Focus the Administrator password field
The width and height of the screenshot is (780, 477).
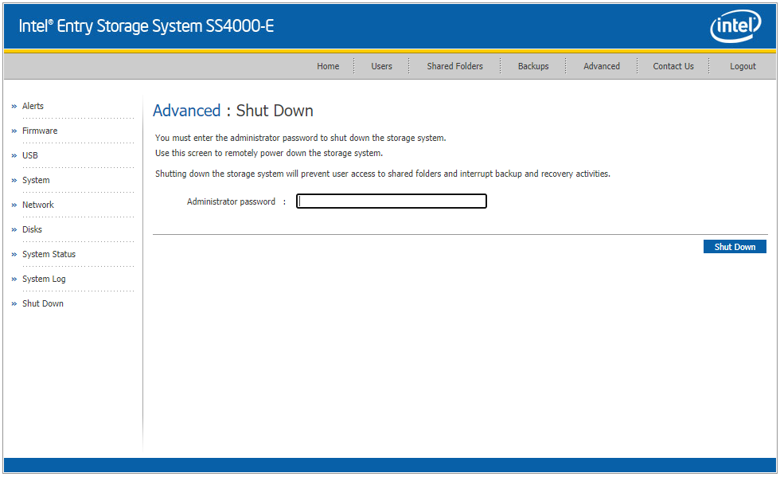click(392, 201)
